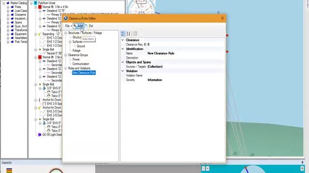Click the Crossarms catalog icon
This screenshot has width=309, height=173.
pos(12,15)
